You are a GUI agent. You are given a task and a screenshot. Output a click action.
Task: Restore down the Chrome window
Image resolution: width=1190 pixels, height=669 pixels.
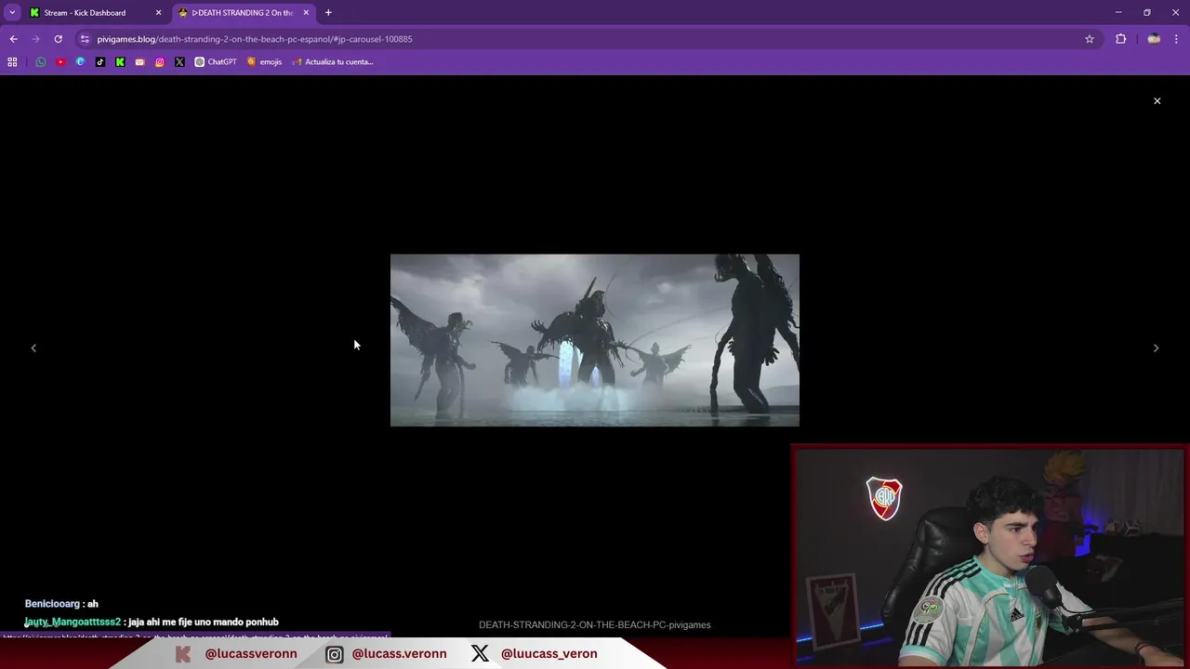click(1146, 12)
